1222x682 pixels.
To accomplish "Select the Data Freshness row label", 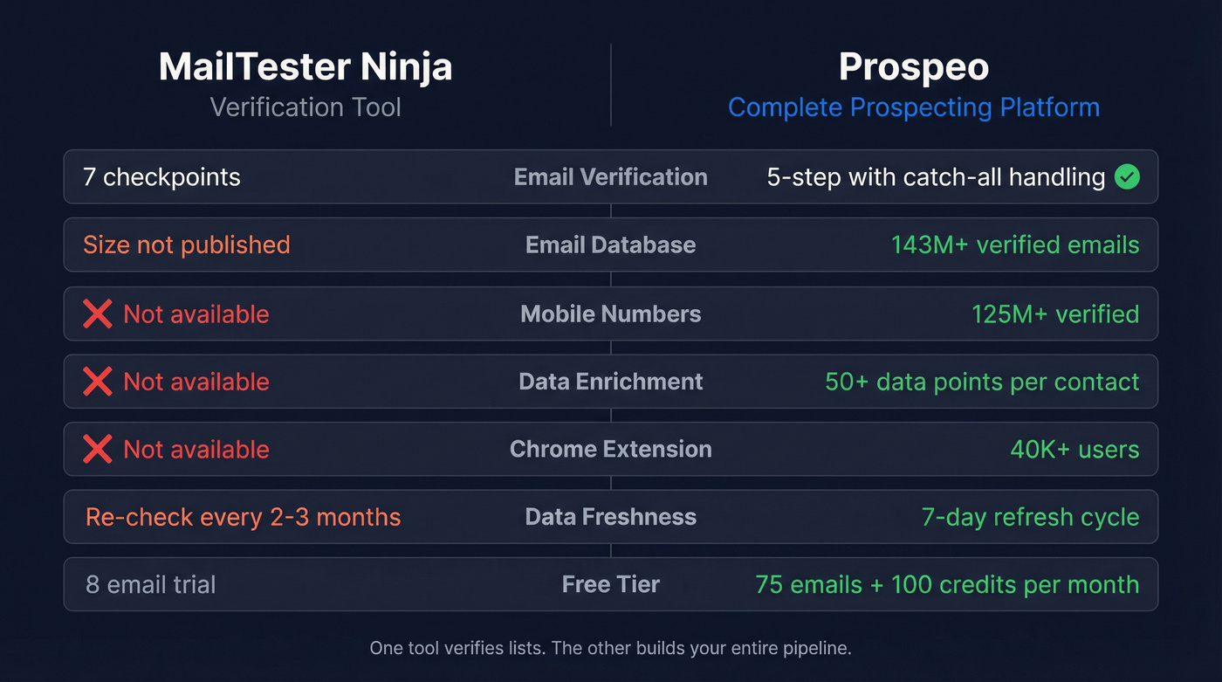I will click(610, 517).
